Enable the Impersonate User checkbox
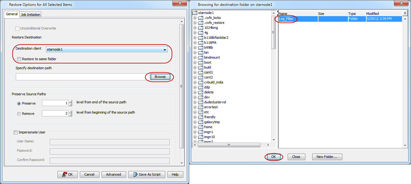The width and height of the screenshot is (411, 184). (16, 132)
